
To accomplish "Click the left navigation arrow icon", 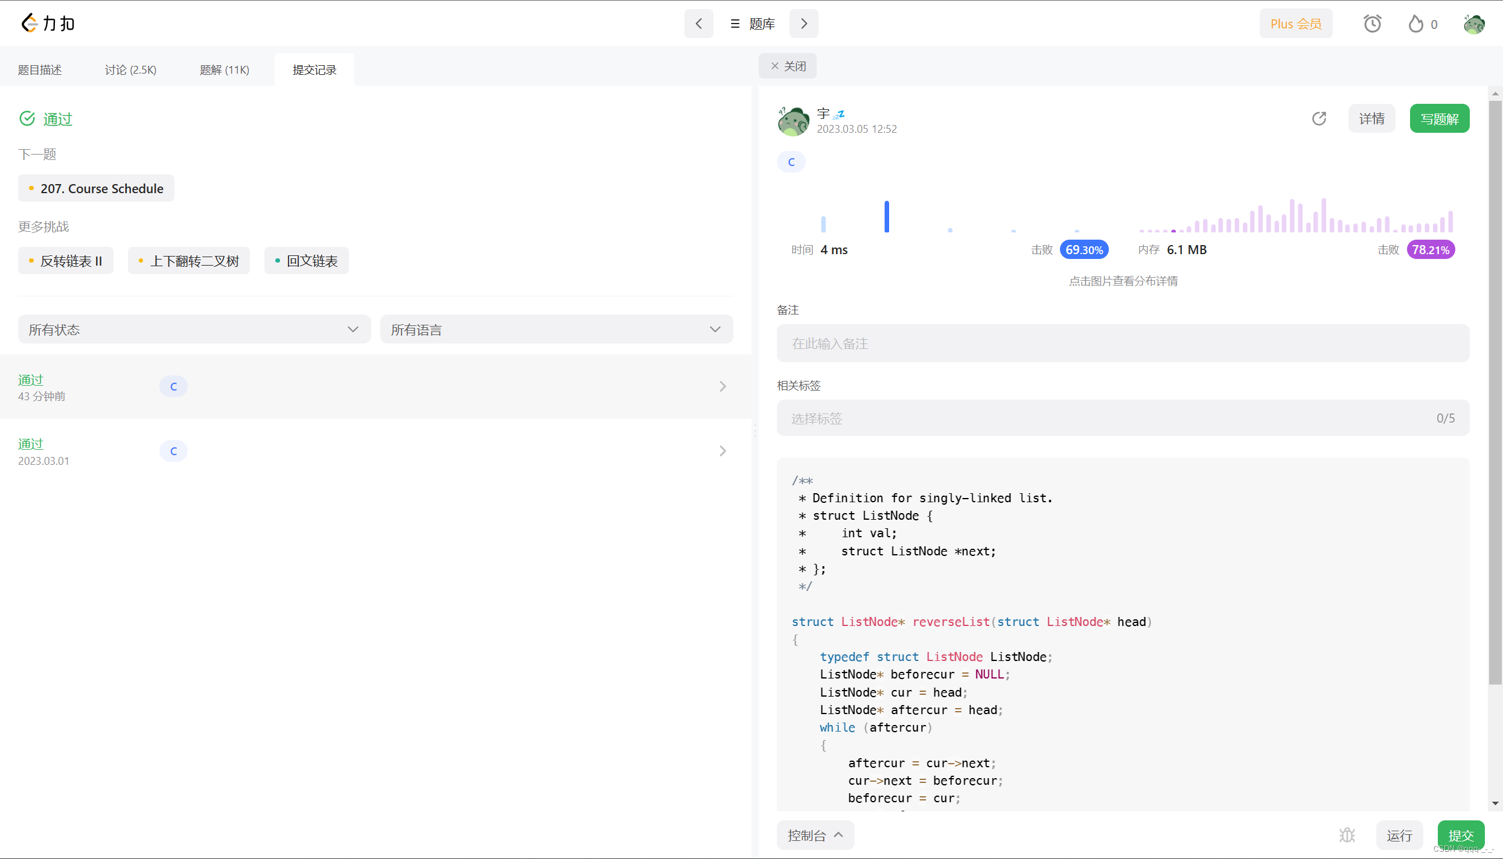I will (x=698, y=23).
